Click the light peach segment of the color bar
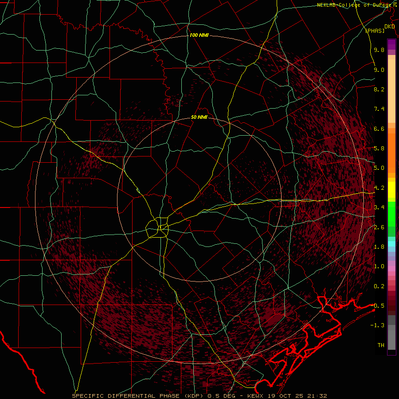Viewport: 399px width, 399px height. tap(391, 91)
